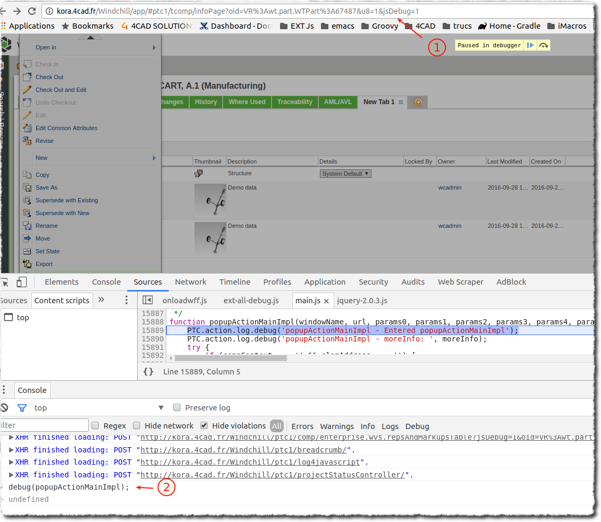Expand the New submenu

pyautogui.click(x=154, y=158)
